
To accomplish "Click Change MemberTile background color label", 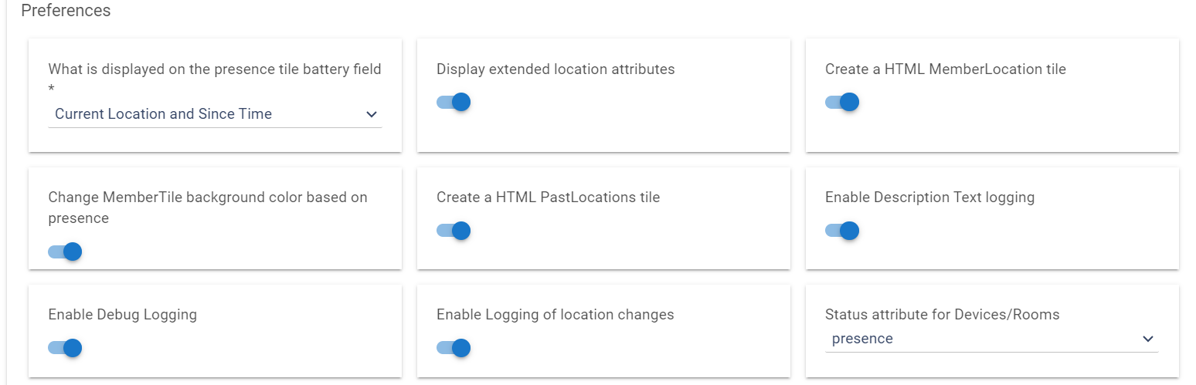I will [207, 198].
